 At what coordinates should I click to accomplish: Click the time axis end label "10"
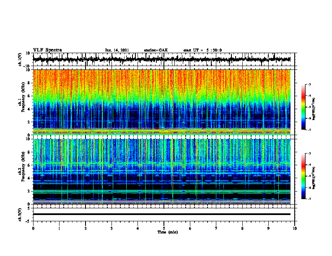point(295,228)
